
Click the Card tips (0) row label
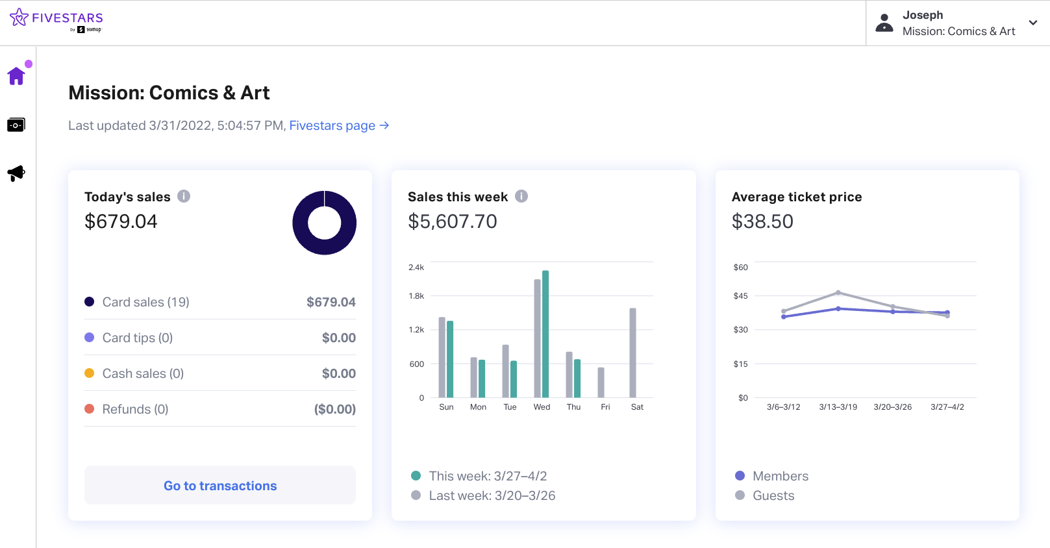click(138, 338)
